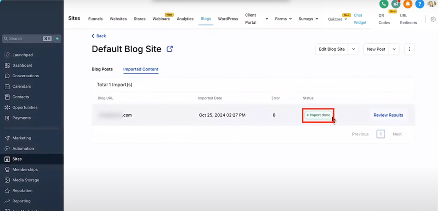Switch to the Blog Posts tab
Image resolution: width=438 pixels, height=211 pixels.
[102, 69]
